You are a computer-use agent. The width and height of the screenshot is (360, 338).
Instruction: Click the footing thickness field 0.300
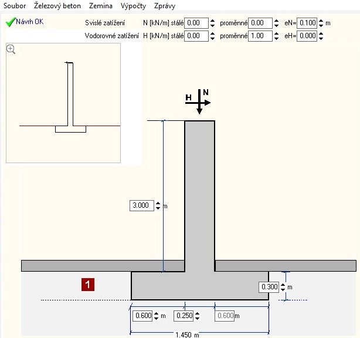point(269,287)
